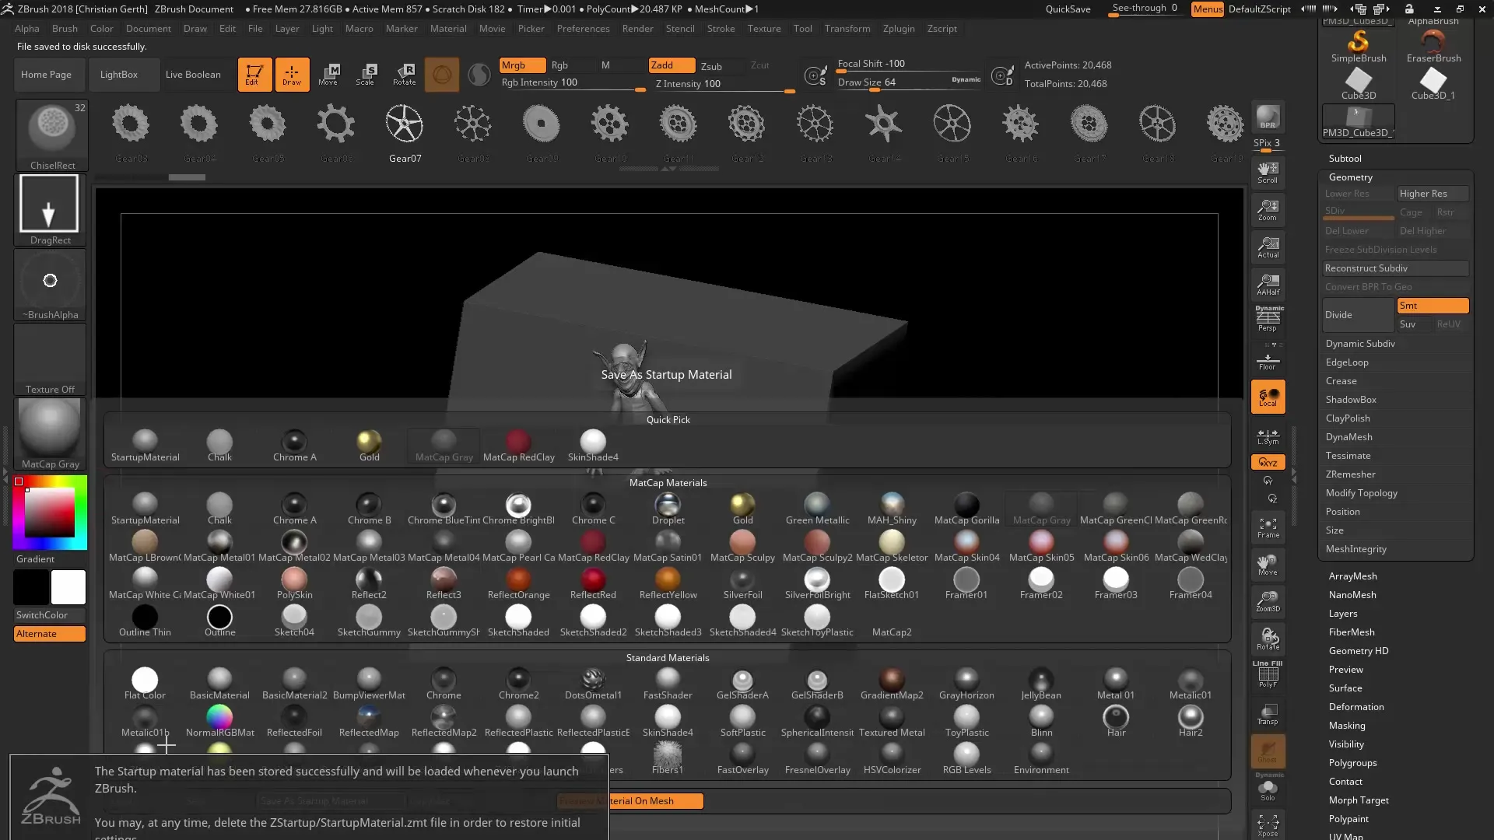
Task: Select the Move transform tool
Action: pos(328,75)
